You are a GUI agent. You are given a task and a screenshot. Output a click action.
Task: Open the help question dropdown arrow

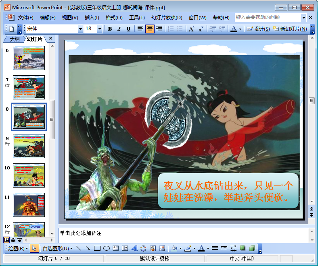[303, 18]
